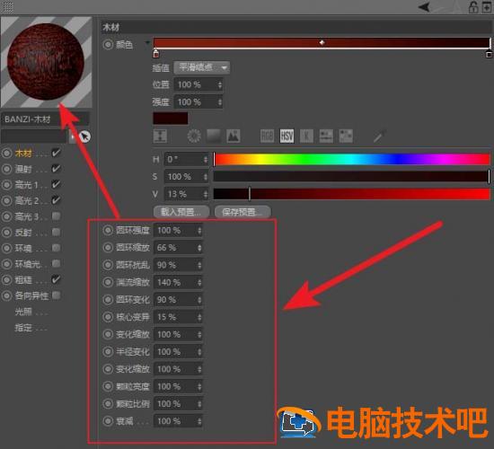
Task: Click the animation dot beside 衰减
Action: pyautogui.click(x=108, y=421)
